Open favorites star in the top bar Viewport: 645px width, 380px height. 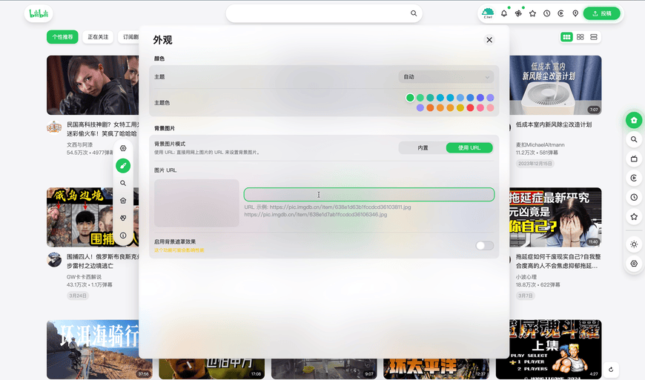click(x=532, y=13)
